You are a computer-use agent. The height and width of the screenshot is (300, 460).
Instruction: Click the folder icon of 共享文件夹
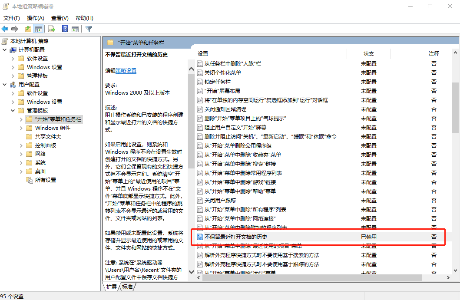29,136
